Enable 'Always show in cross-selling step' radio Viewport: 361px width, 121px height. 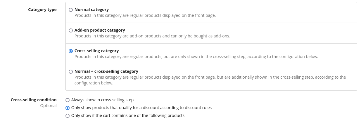coord(68,100)
